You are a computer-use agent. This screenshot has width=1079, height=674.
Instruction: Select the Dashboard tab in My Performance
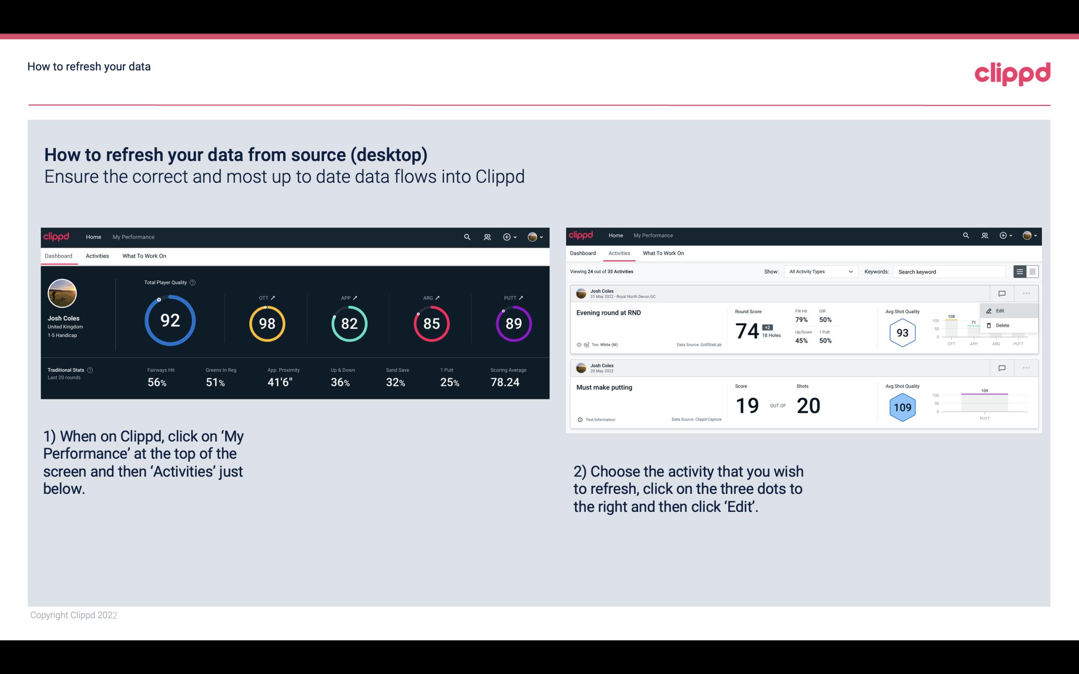[x=59, y=255]
